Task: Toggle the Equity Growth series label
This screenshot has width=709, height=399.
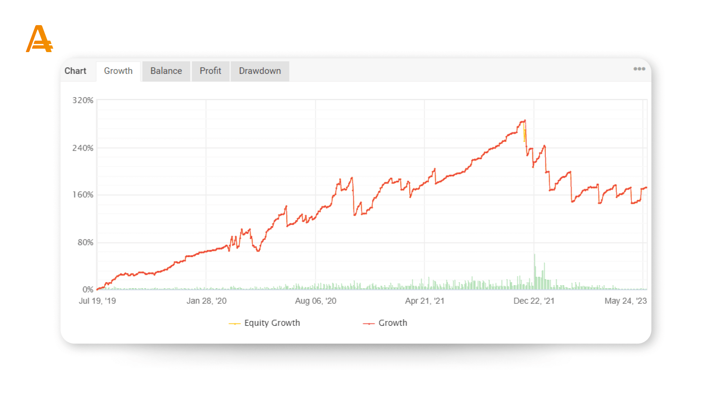Action: click(272, 323)
